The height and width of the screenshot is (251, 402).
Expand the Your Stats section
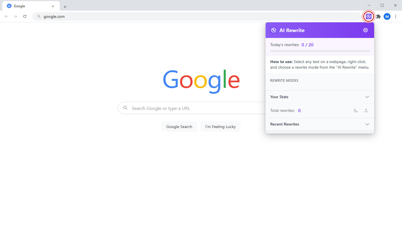coord(320,97)
